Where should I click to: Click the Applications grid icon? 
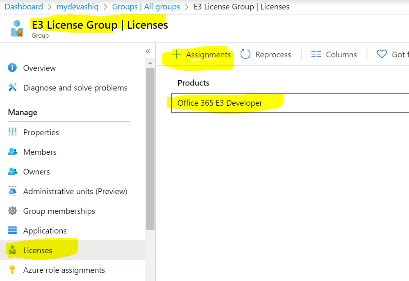(x=12, y=231)
